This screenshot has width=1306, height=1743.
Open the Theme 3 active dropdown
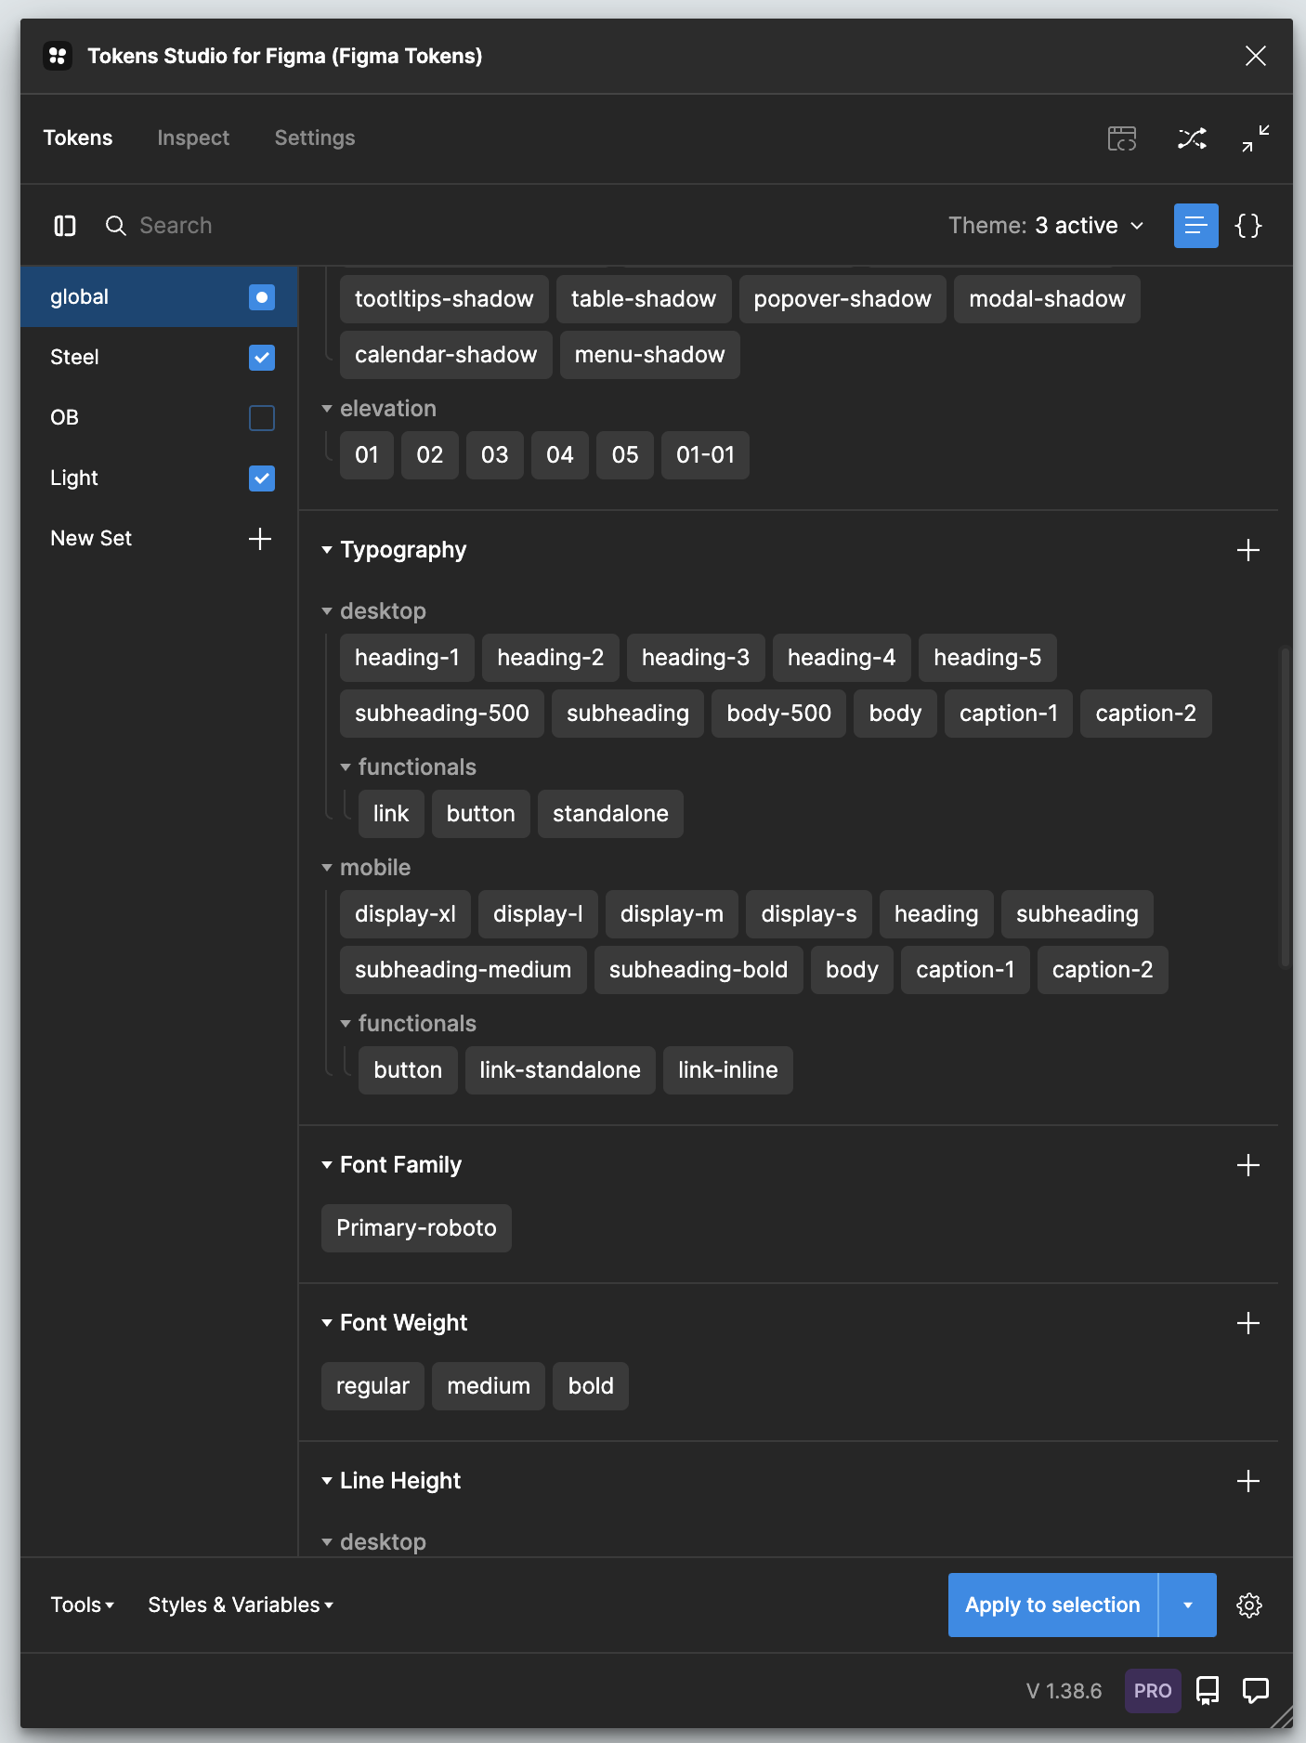(1046, 226)
